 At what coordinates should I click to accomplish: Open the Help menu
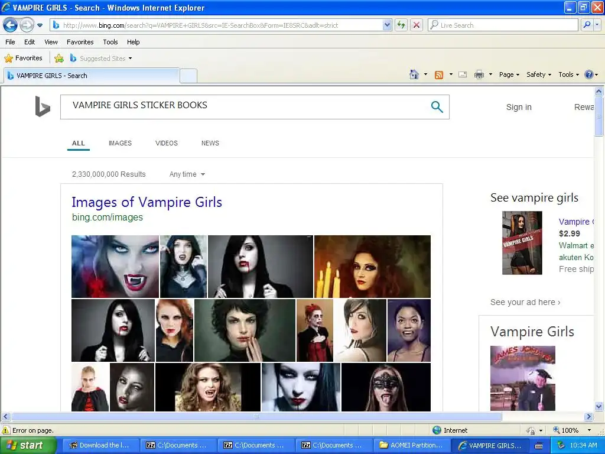point(133,42)
